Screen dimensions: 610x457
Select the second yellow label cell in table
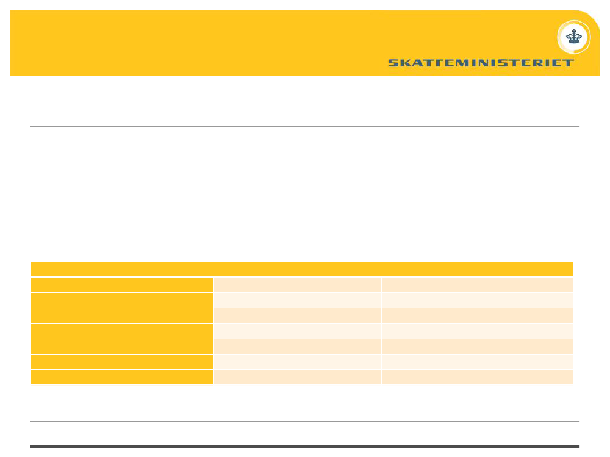pyautogui.click(x=122, y=300)
